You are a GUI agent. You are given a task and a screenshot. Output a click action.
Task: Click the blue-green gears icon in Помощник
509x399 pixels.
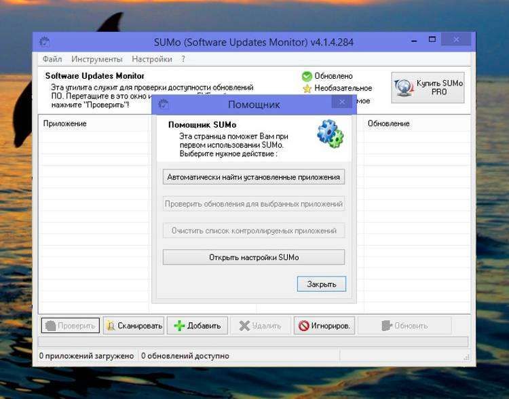click(331, 134)
